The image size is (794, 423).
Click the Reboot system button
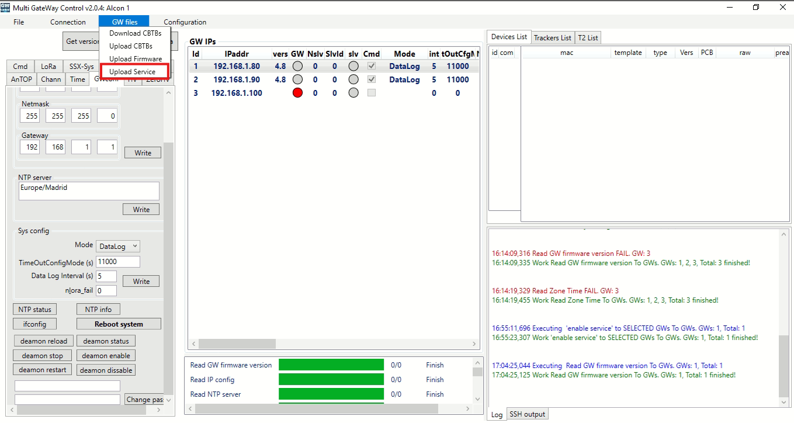tap(119, 324)
